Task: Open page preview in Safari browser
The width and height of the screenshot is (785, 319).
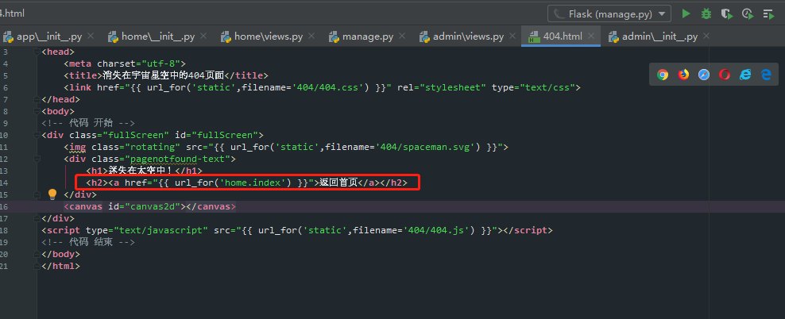Action: [704, 75]
